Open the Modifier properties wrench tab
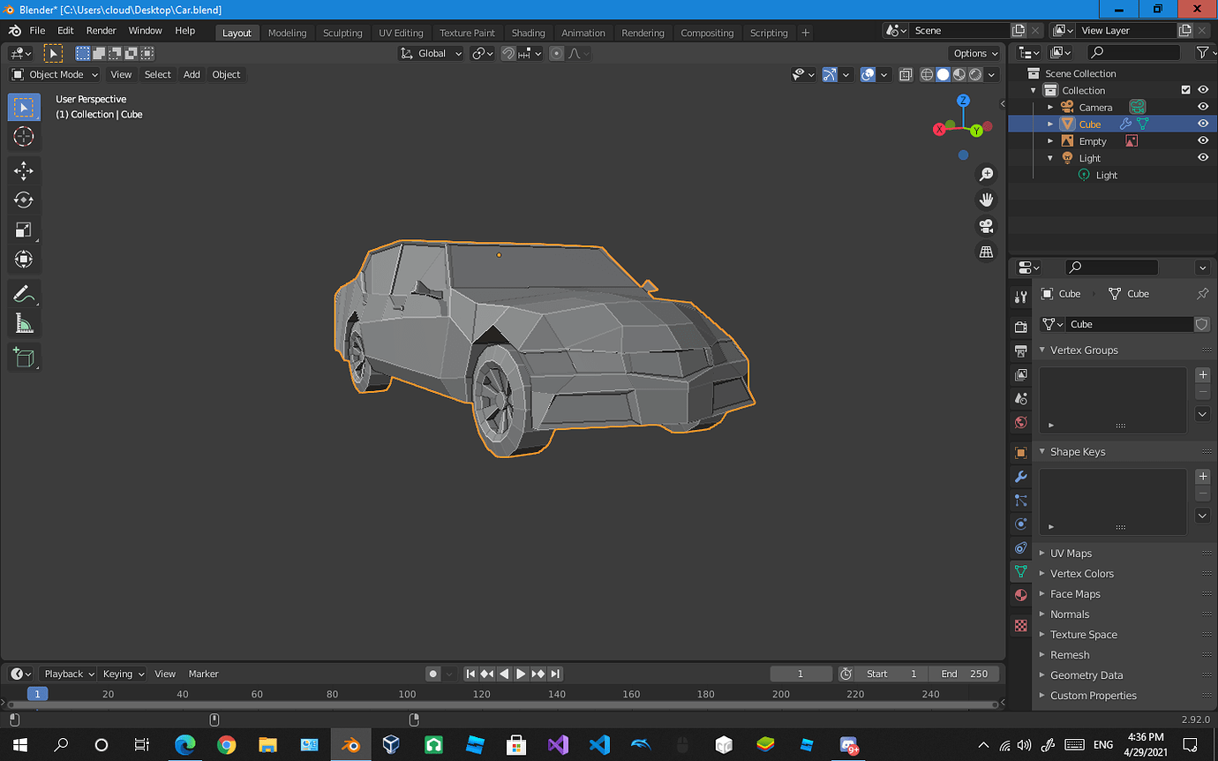The image size is (1218, 761). click(x=1021, y=477)
